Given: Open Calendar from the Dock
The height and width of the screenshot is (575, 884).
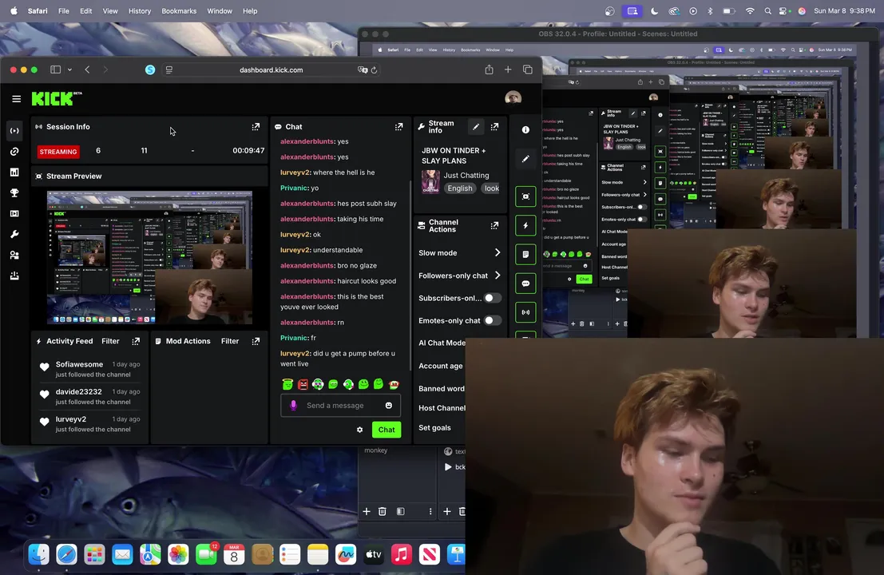Looking at the screenshot, I should pos(234,555).
